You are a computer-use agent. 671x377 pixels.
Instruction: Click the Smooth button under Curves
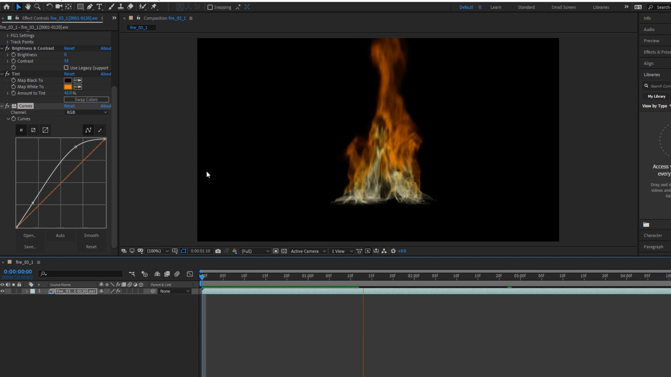tap(91, 236)
